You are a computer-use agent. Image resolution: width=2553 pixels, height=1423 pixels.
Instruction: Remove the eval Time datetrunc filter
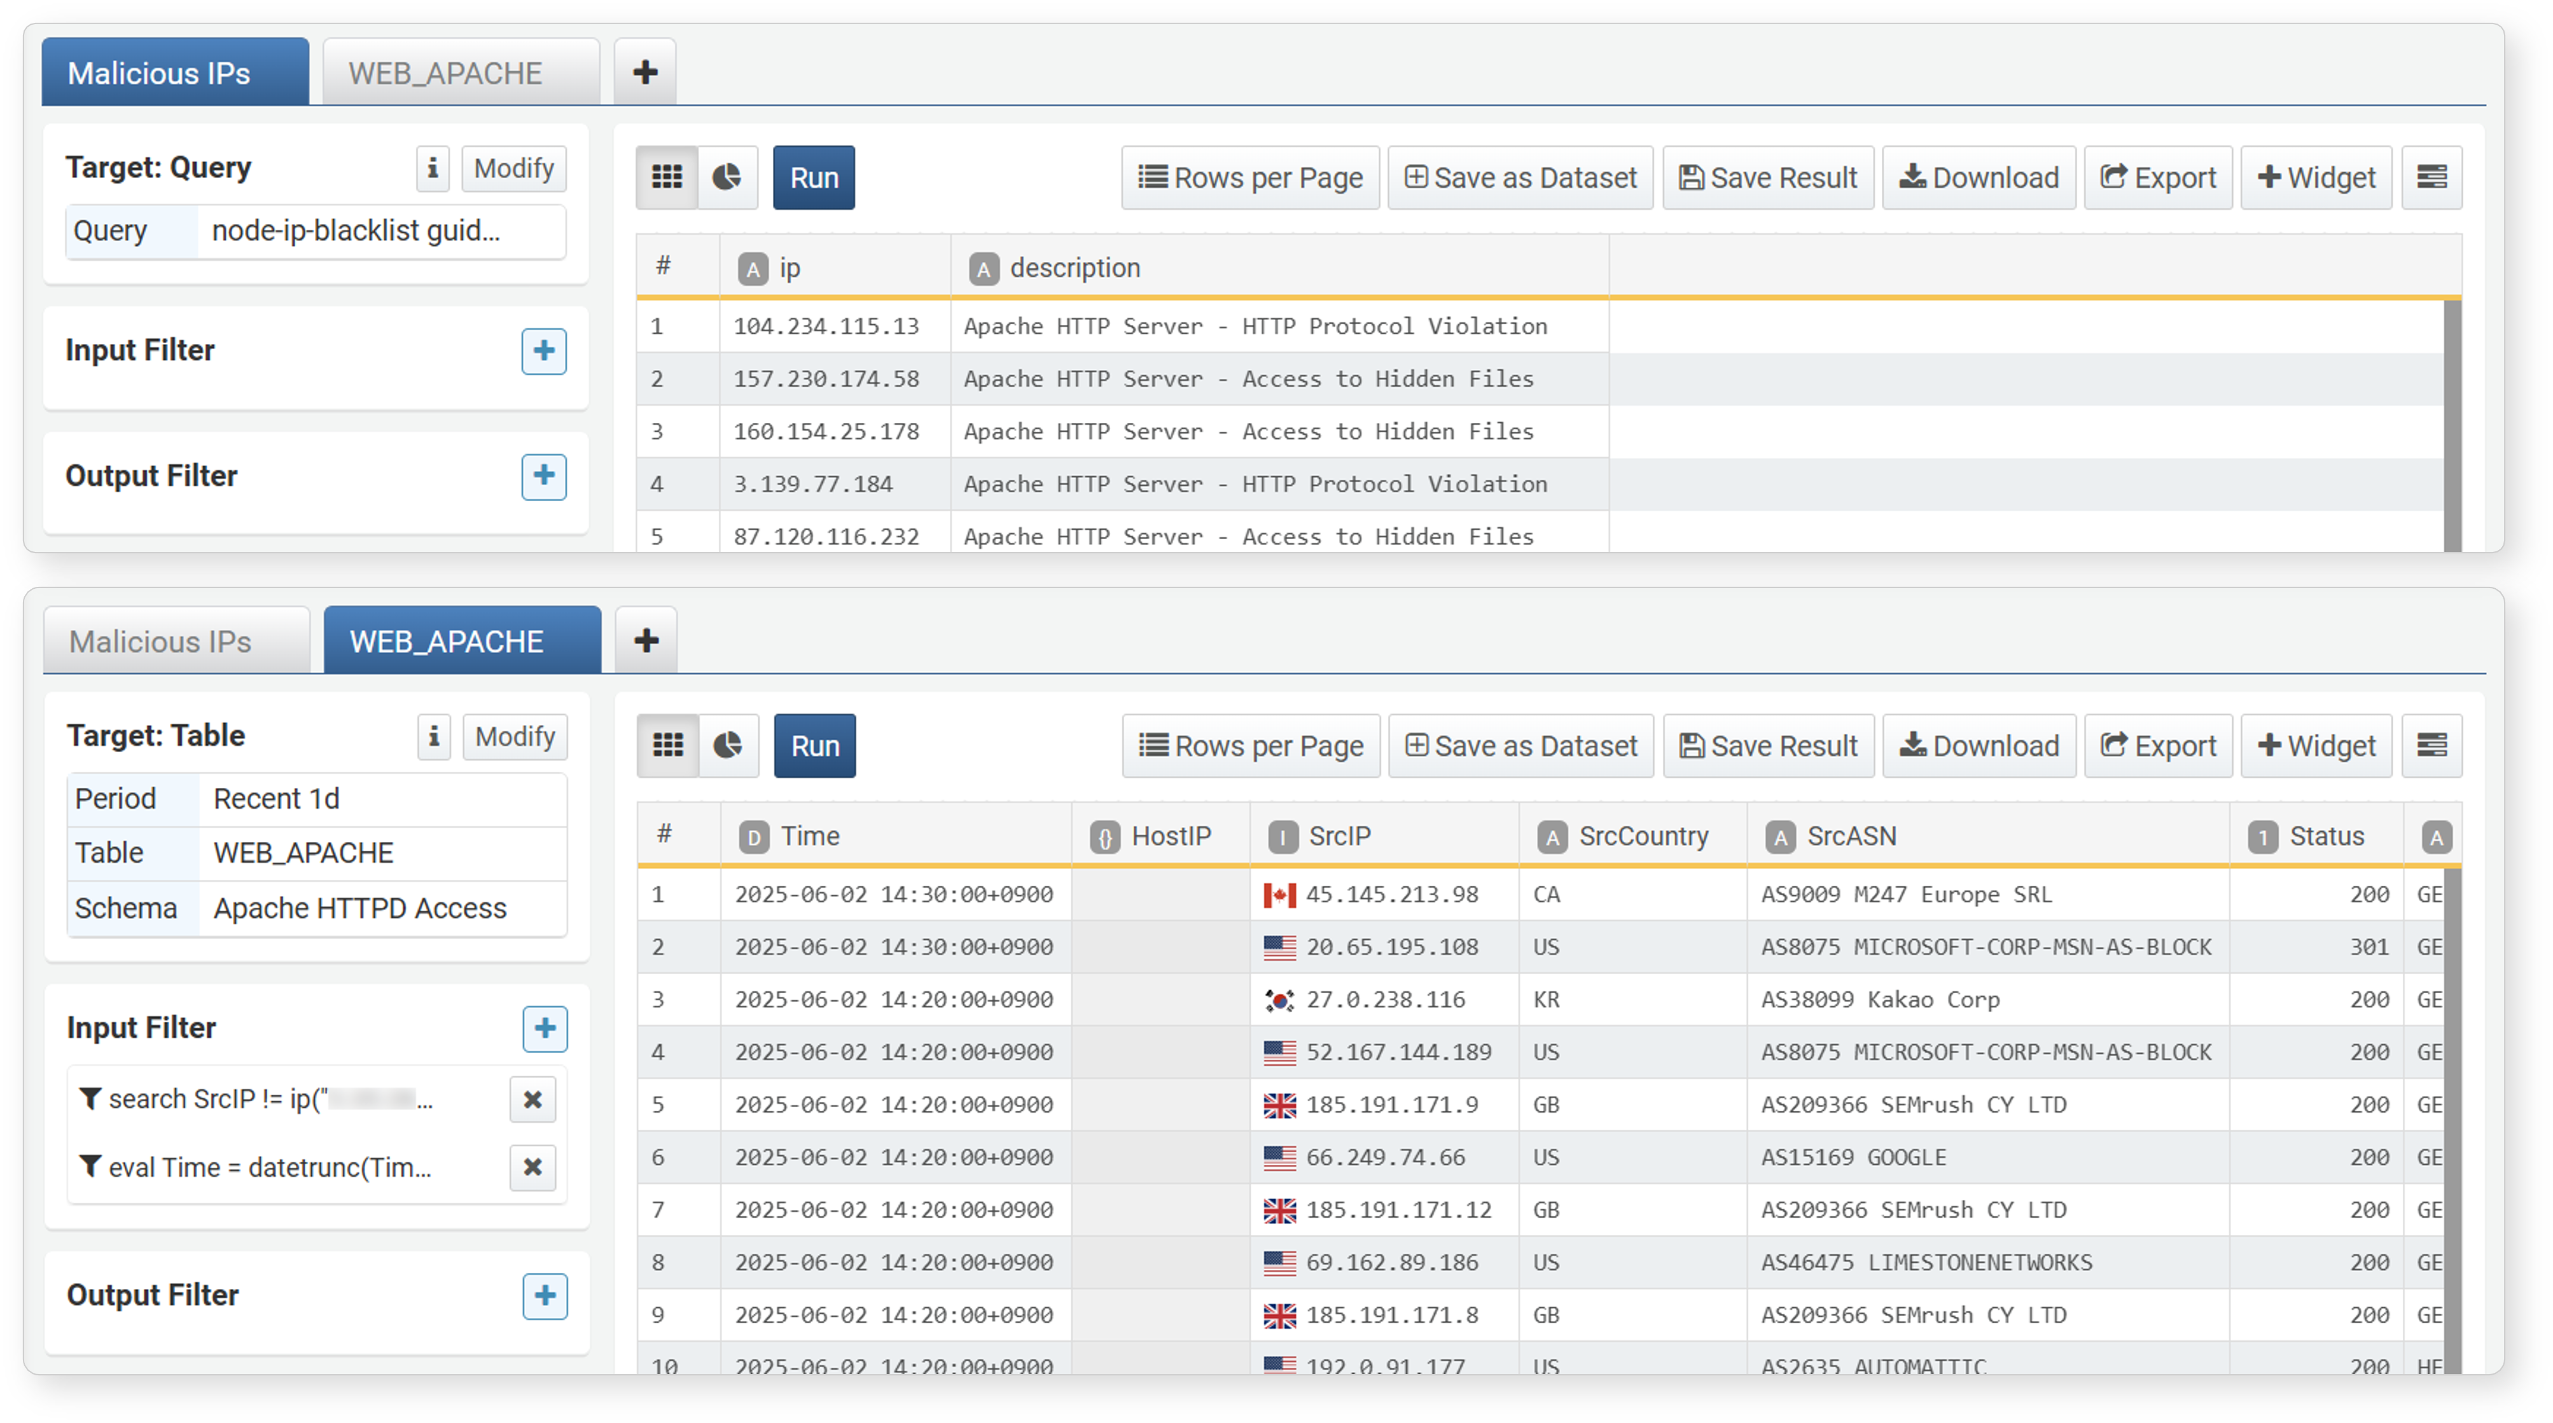coord(533,1167)
